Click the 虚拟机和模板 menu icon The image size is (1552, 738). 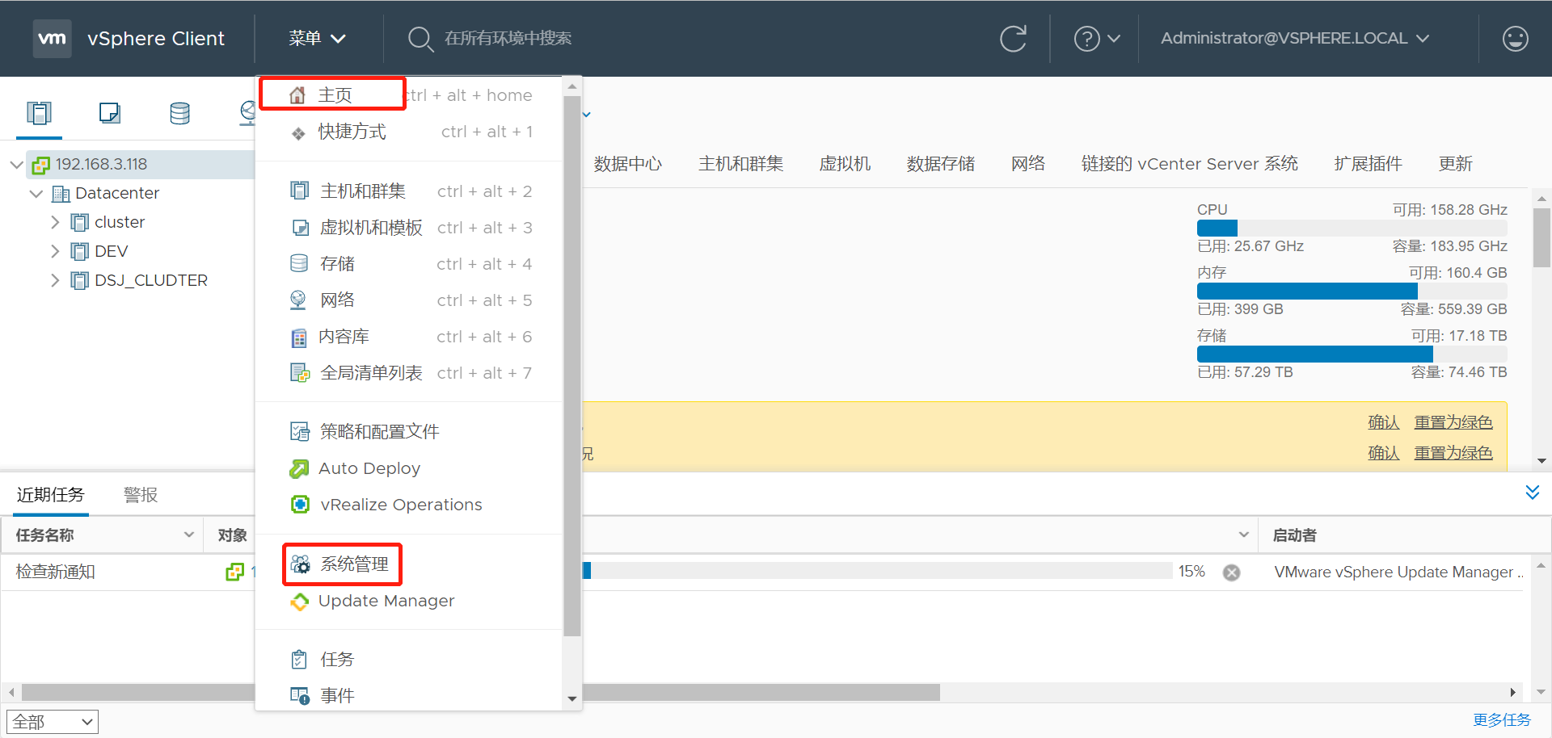click(300, 228)
